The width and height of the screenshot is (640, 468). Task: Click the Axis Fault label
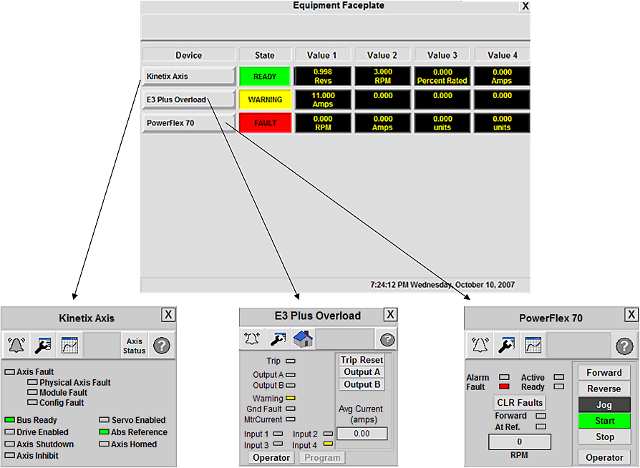[35, 371]
